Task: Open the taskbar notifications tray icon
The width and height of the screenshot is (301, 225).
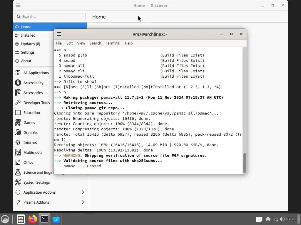Action: pos(259,219)
